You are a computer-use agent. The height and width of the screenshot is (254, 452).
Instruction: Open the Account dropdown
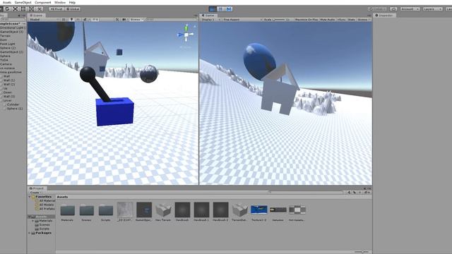coord(410,9)
